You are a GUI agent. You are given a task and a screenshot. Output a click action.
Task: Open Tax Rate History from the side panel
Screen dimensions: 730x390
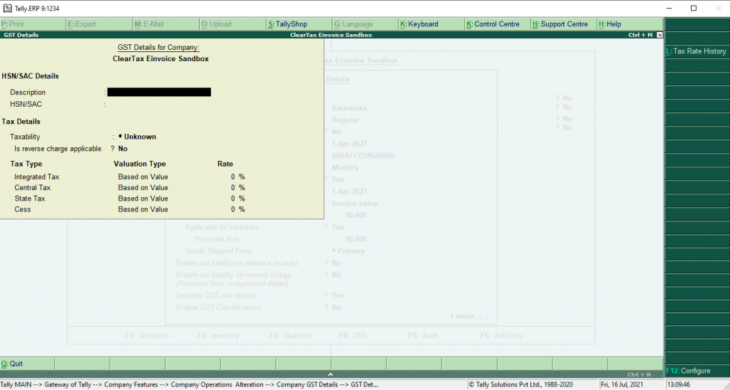(x=697, y=51)
